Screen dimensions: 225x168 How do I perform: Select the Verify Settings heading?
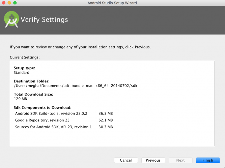coord(44,19)
